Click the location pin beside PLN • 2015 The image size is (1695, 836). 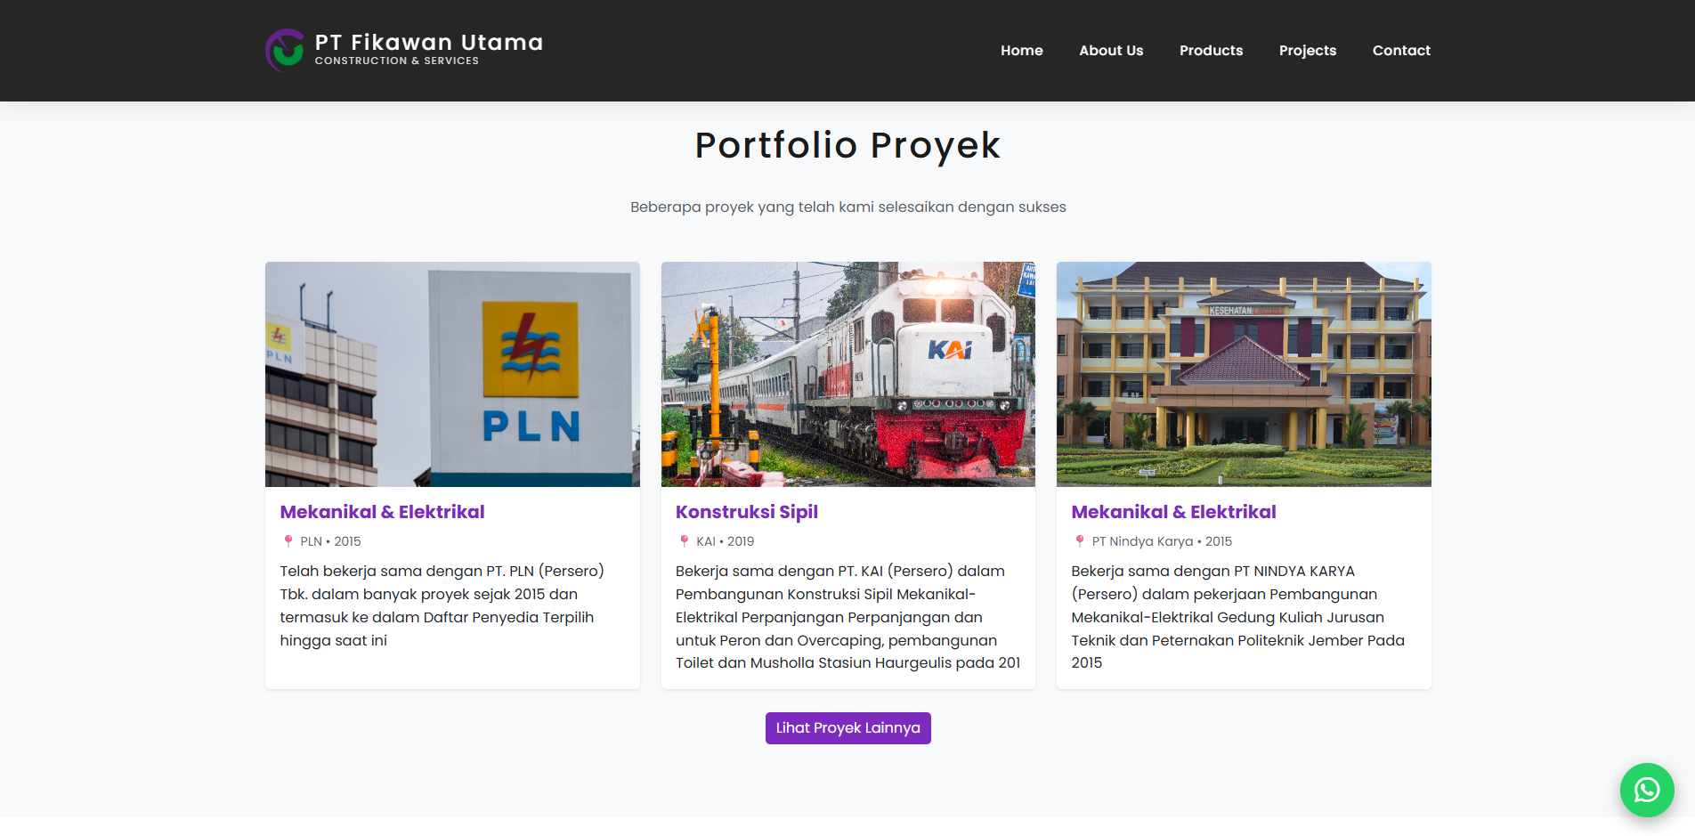(x=288, y=541)
